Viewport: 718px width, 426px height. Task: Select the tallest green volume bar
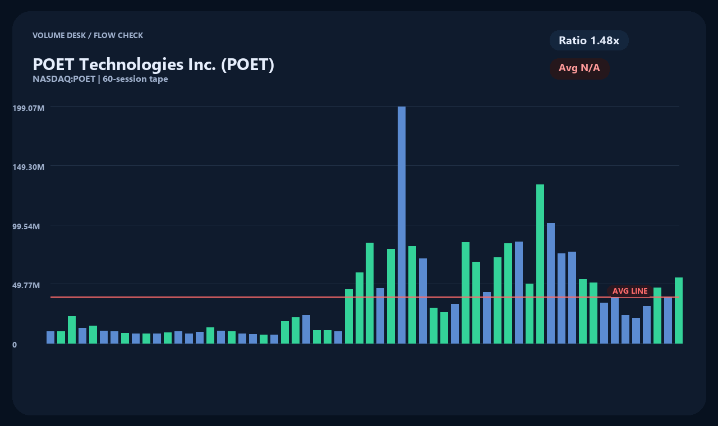tap(540, 264)
